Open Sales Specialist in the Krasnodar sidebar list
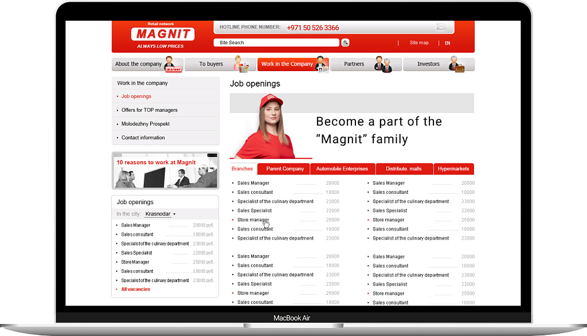 136,253
